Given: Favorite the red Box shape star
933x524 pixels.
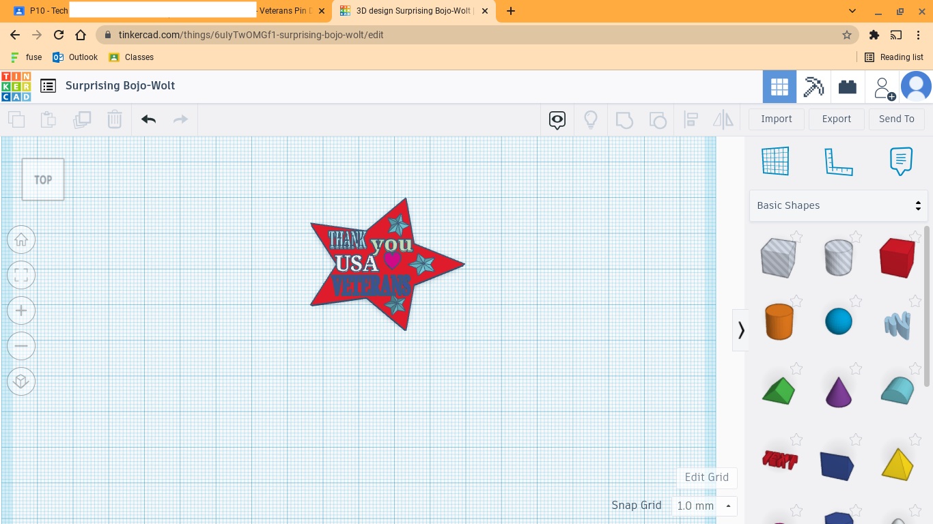Looking at the screenshot, I should point(915,237).
